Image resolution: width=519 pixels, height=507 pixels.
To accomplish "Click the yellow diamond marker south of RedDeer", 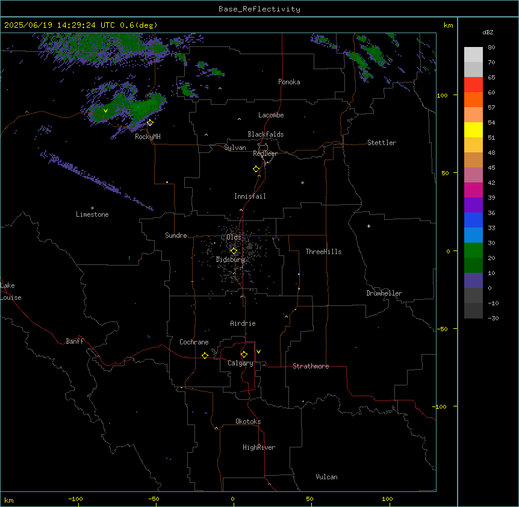I will [256, 169].
